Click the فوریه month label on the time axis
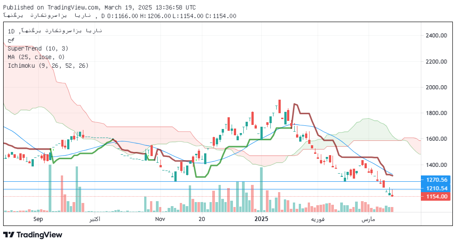 318,219
